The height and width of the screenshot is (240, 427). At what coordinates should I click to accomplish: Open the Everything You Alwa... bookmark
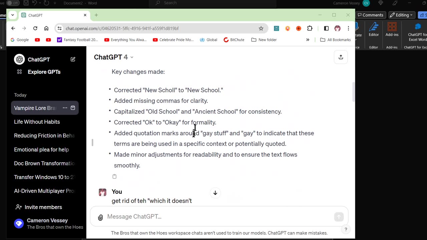point(125,40)
